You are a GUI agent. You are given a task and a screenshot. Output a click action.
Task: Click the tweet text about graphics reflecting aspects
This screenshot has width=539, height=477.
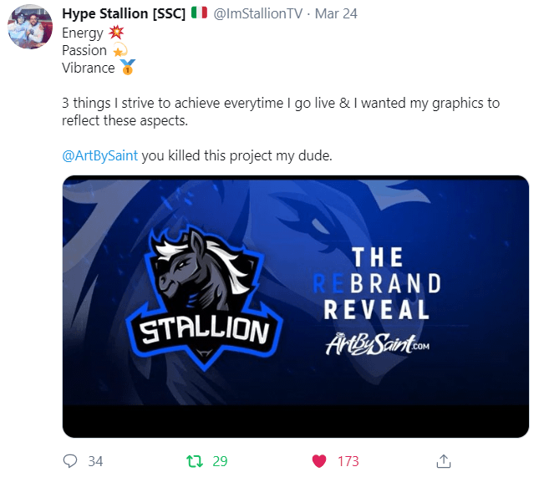pos(281,112)
